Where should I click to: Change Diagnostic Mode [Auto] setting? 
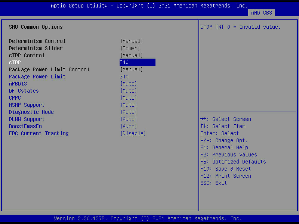click(128, 112)
